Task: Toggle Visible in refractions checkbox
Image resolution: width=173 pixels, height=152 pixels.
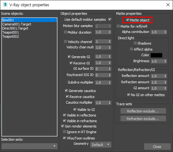Action: [x=64, y=121]
